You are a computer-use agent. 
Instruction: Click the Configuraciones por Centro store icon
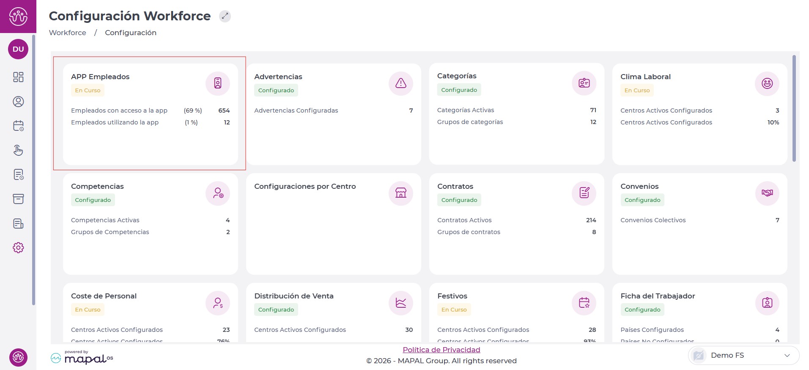coord(400,193)
